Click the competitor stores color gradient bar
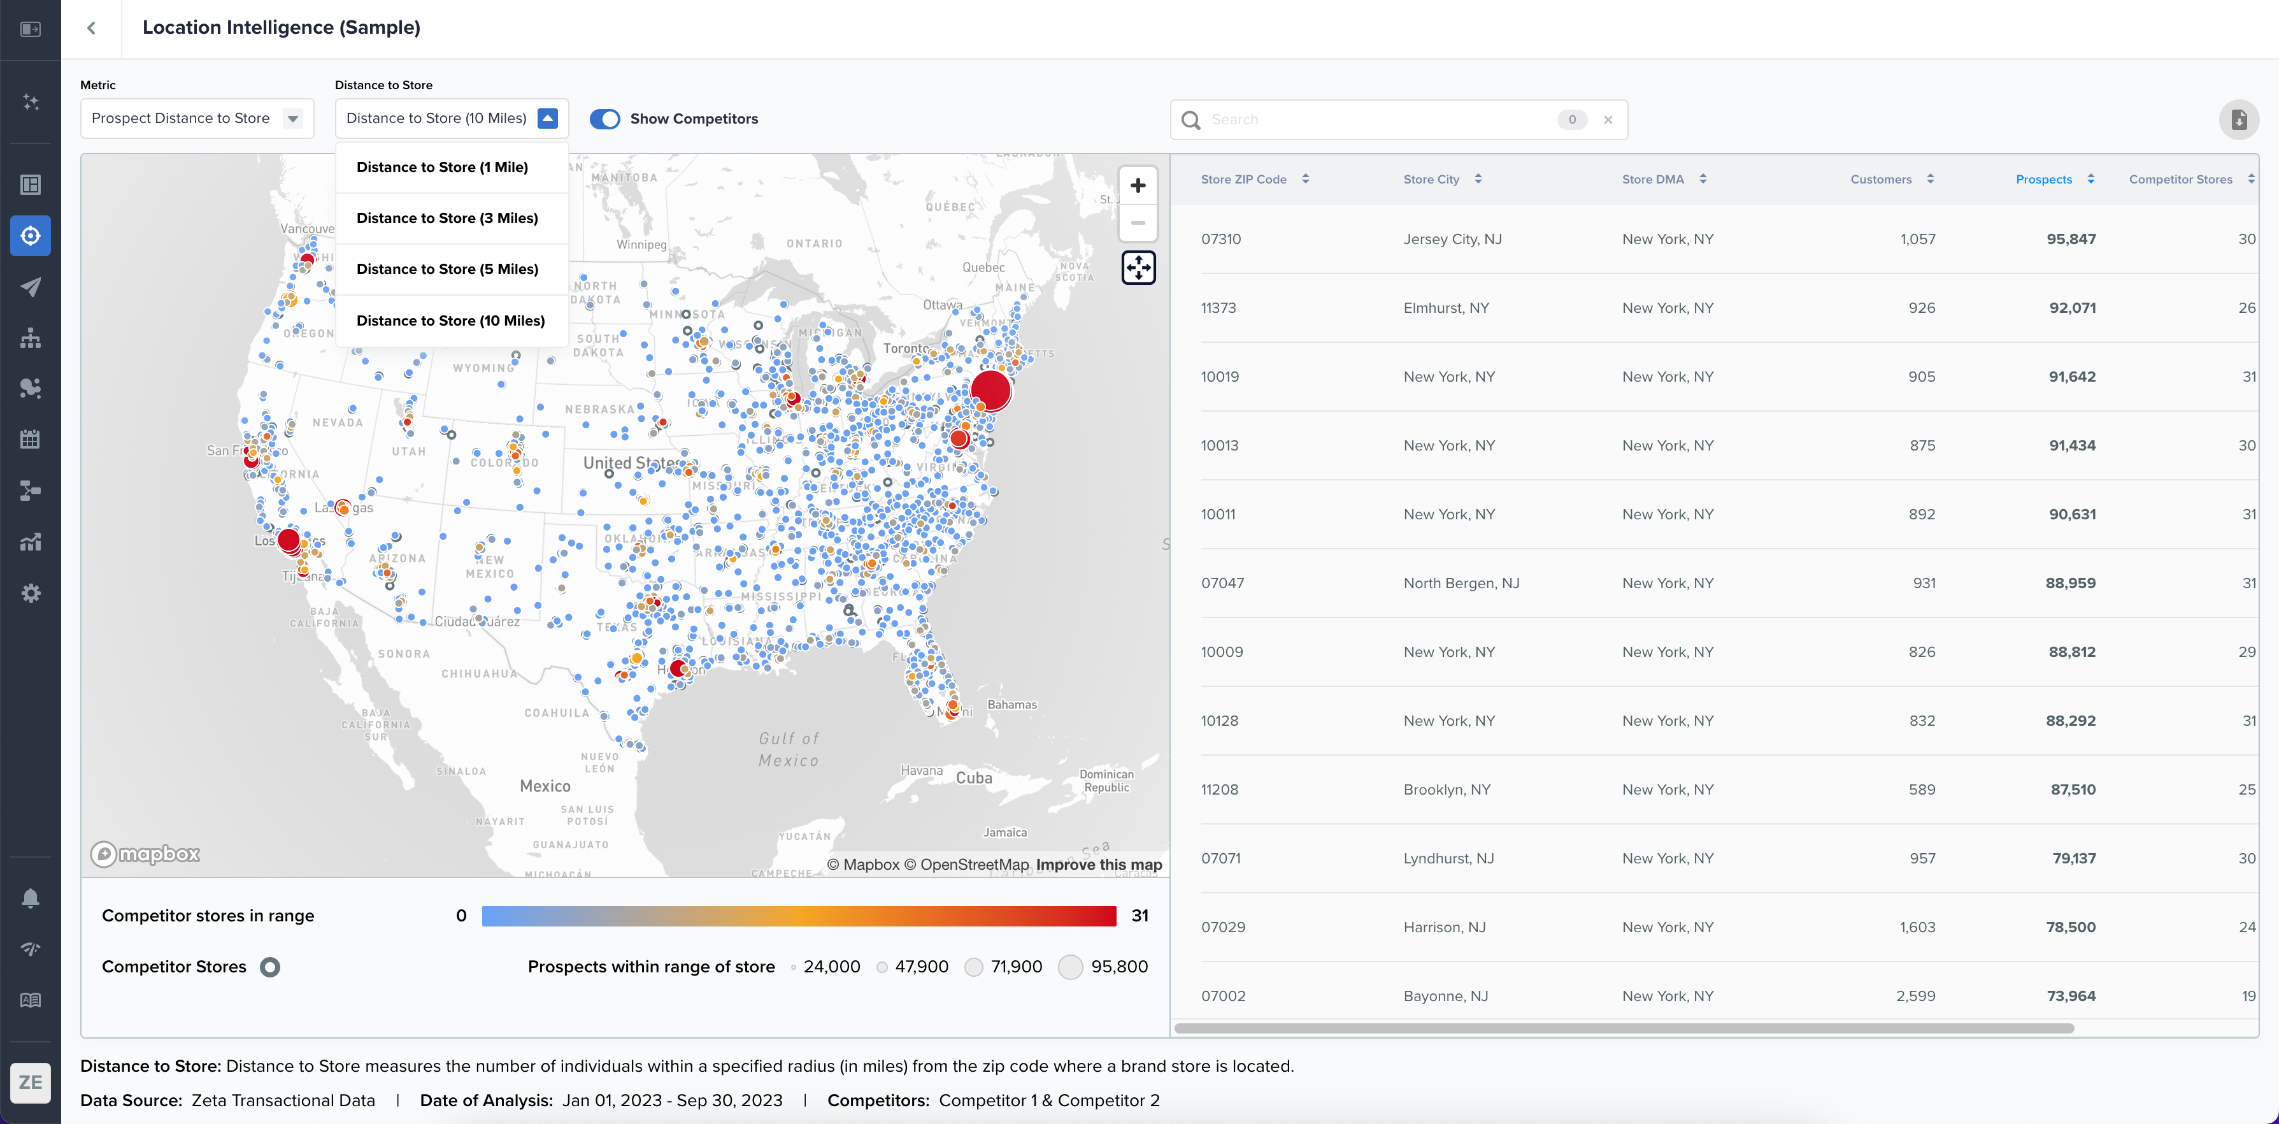The width and height of the screenshot is (2279, 1124). pyautogui.click(x=799, y=916)
